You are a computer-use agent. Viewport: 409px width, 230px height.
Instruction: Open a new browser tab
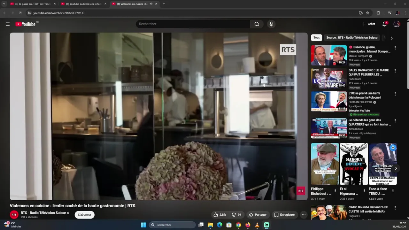164,4
